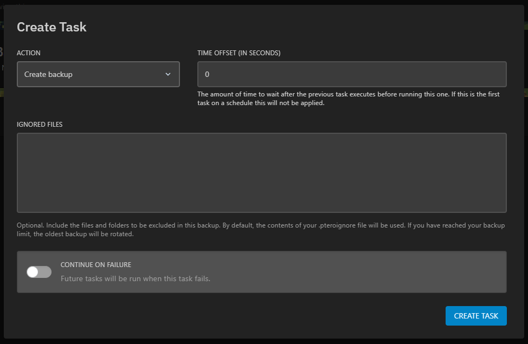Click the 'Create backup' selected option text
528x344 pixels.
48,74
